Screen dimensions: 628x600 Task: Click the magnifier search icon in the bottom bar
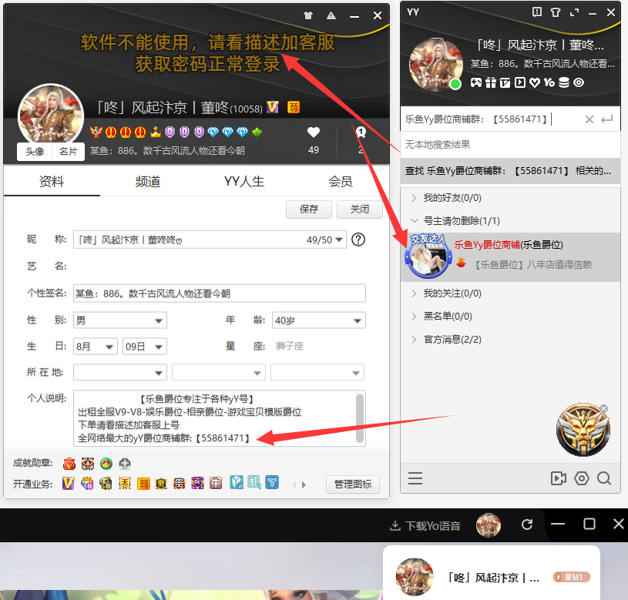(604, 478)
